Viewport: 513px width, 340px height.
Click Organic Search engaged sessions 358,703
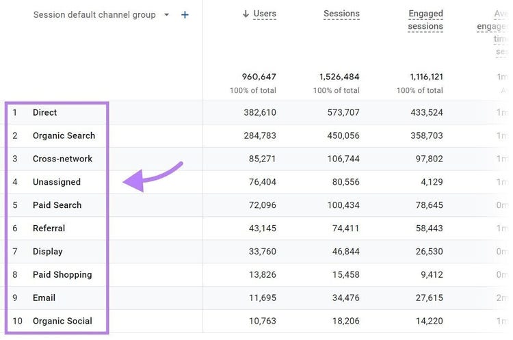pos(427,136)
